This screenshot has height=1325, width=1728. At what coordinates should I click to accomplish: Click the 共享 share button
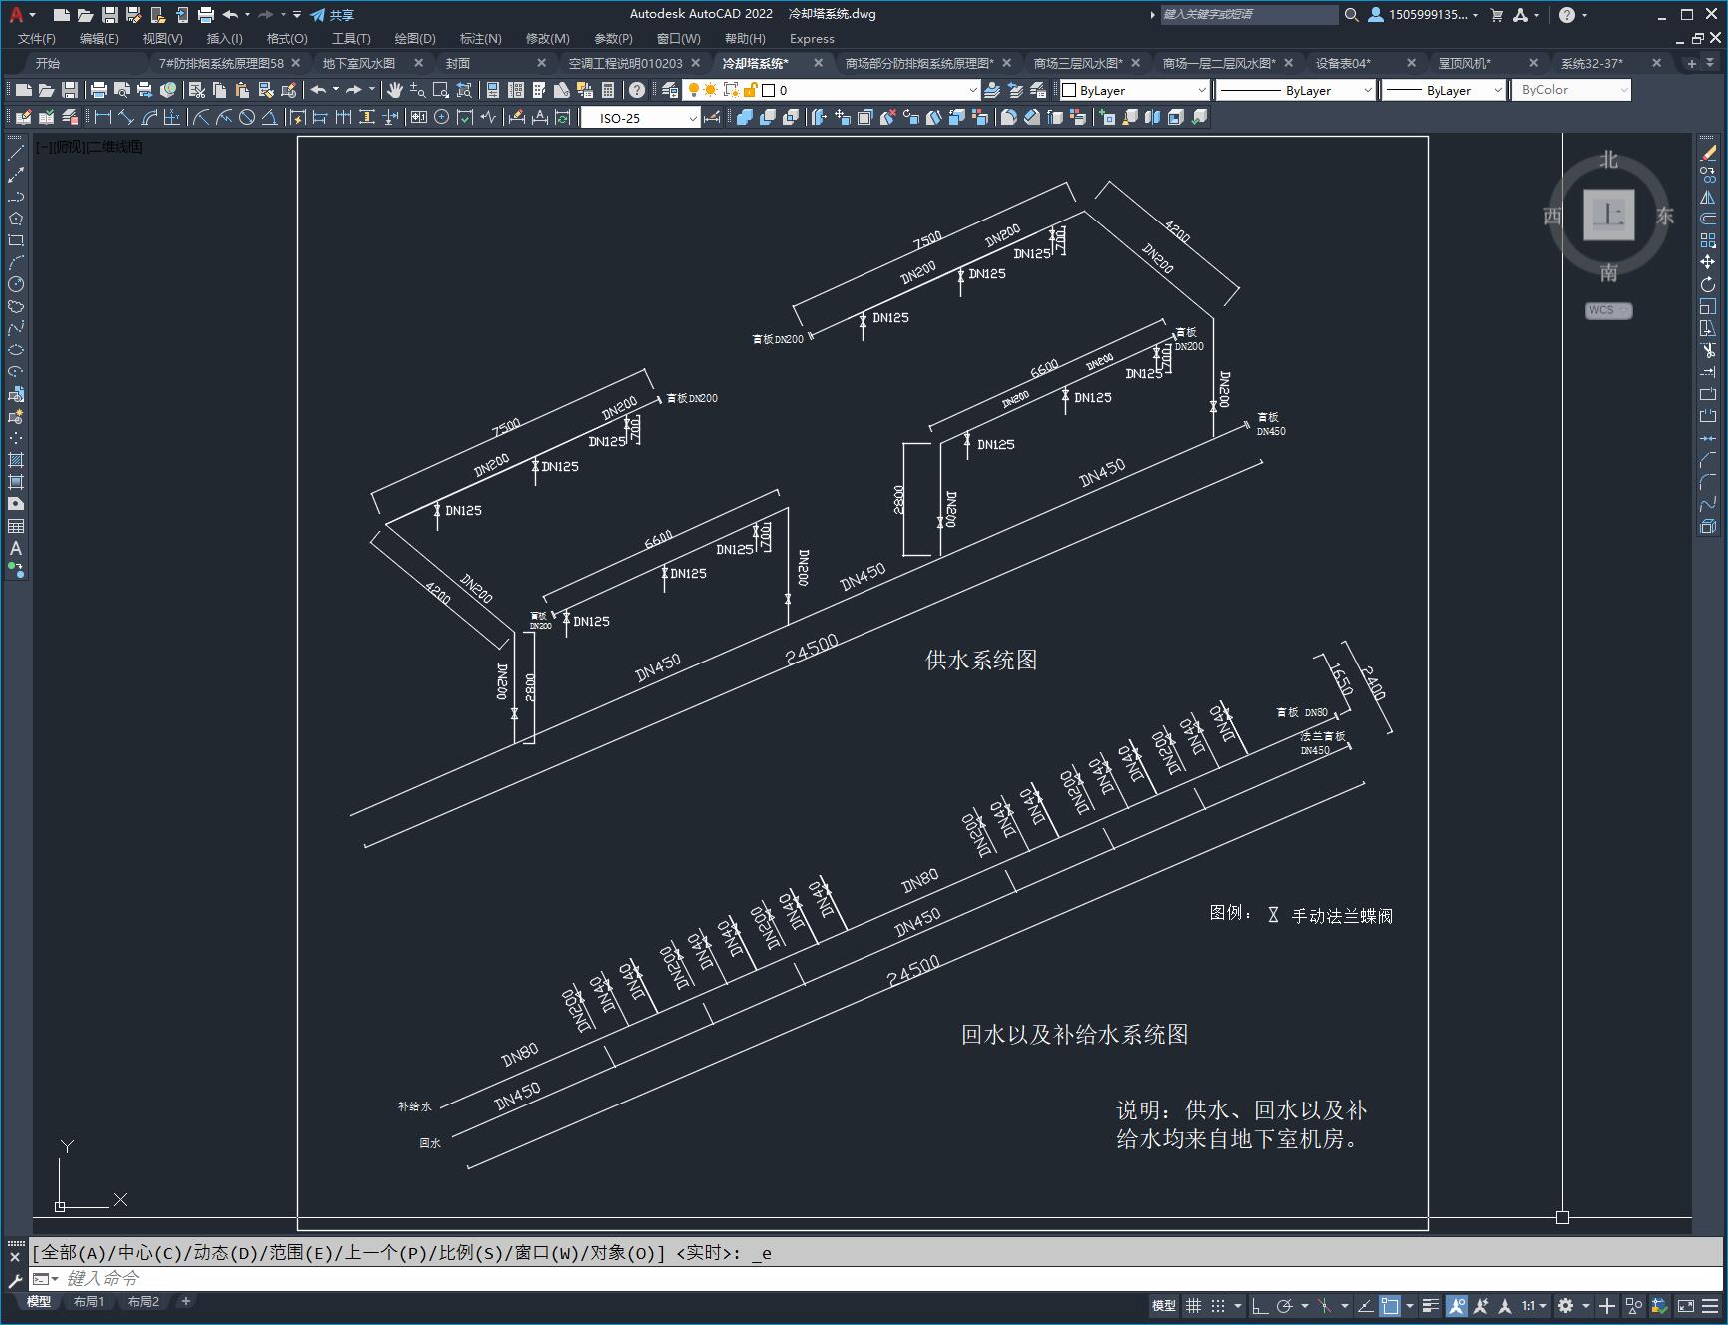332,15
